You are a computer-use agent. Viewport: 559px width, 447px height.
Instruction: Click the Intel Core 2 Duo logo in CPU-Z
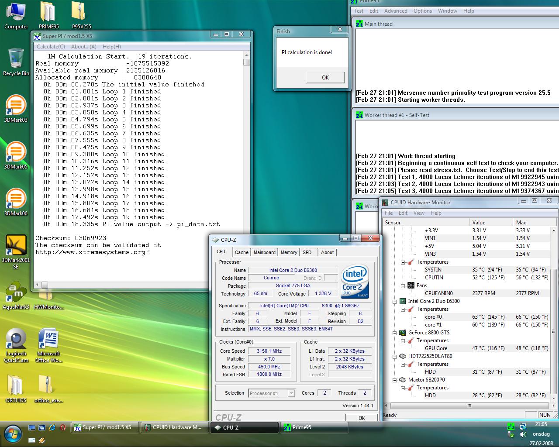pos(355,282)
